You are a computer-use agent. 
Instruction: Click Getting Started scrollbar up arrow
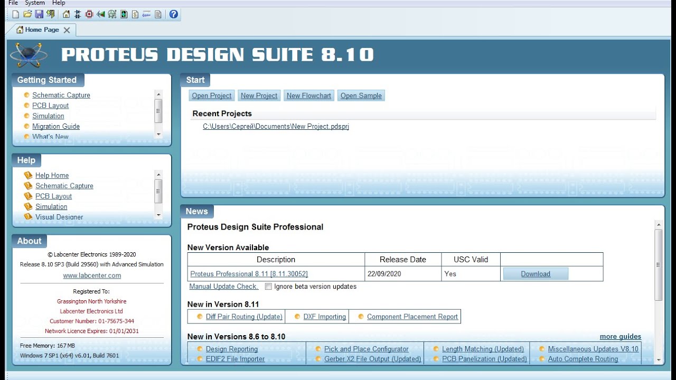tap(158, 94)
